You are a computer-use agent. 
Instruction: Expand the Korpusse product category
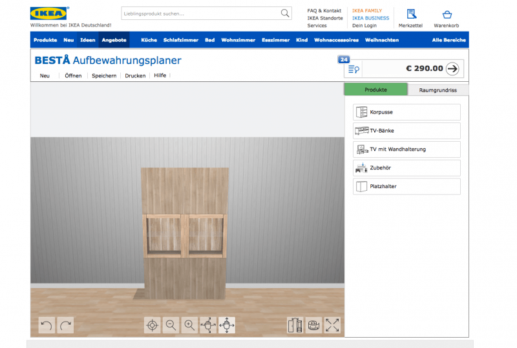pyautogui.click(x=406, y=112)
